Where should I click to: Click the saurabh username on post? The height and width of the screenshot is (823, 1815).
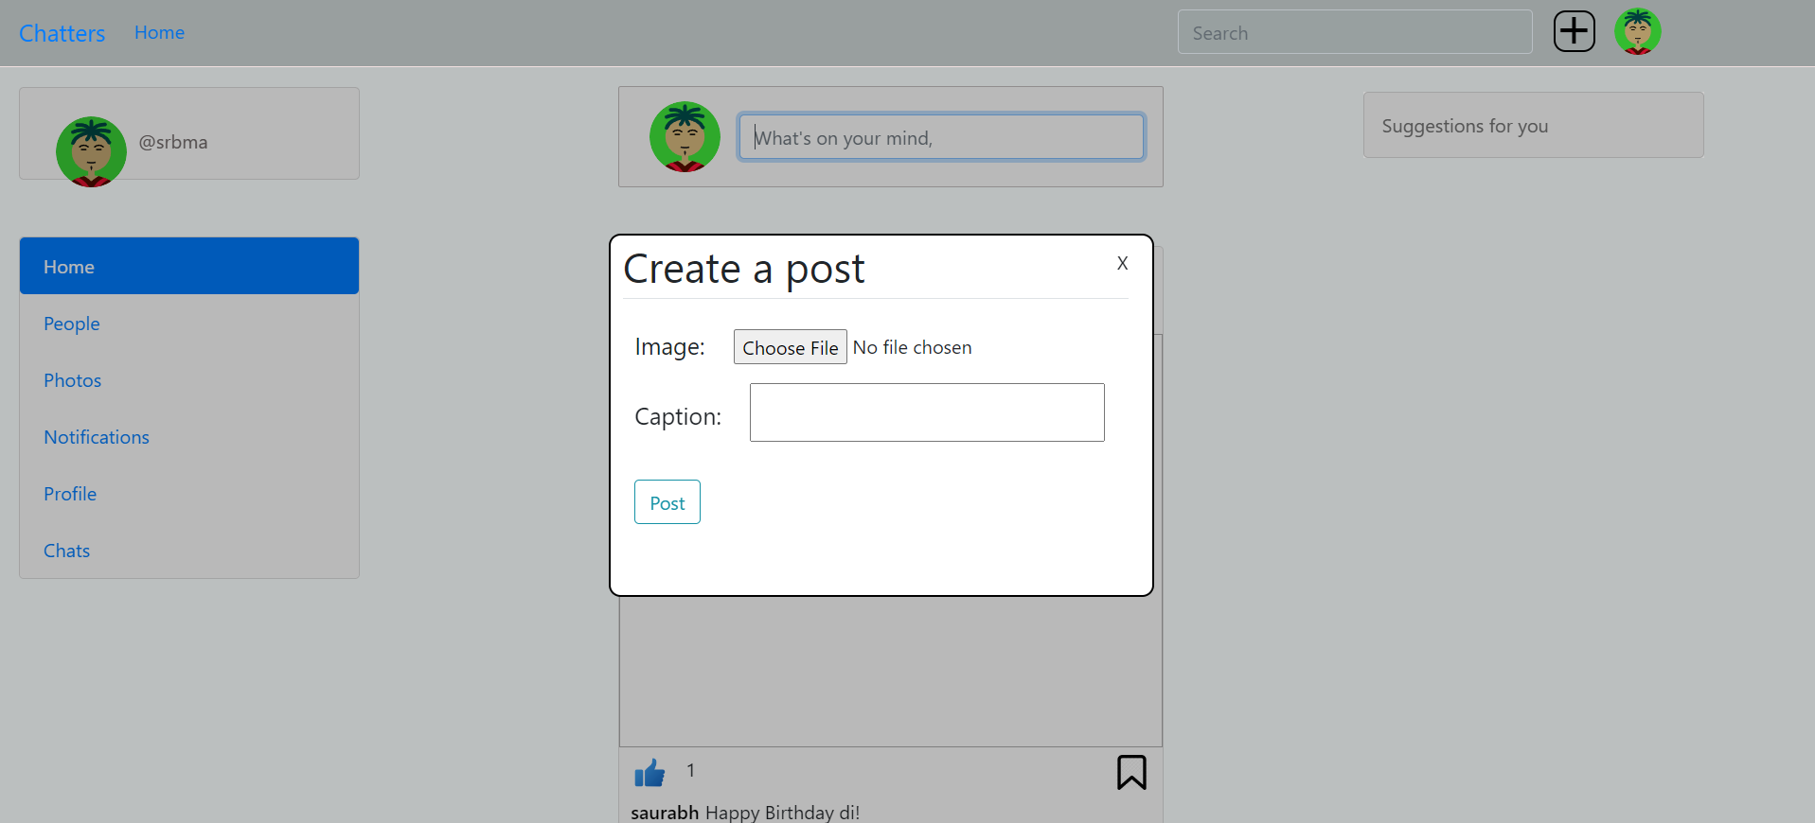665,812
